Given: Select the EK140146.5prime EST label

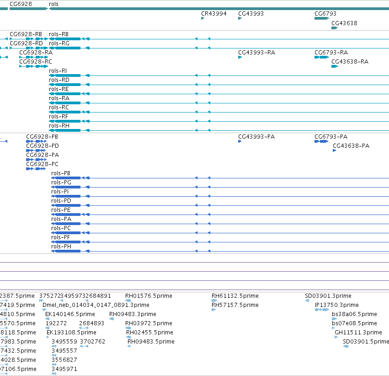Looking at the screenshot, I should [x=70, y=314].
